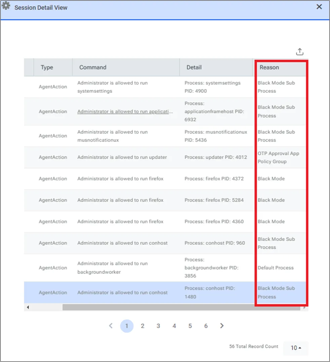Open page 4 of records
Image resolution: width=330 pixels, height=362 pixels.
[x=174, y=326]
